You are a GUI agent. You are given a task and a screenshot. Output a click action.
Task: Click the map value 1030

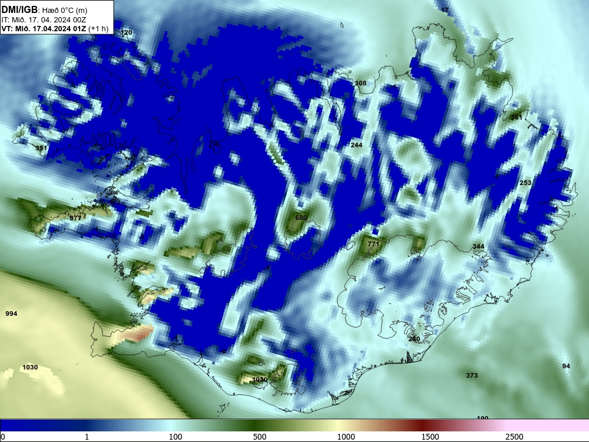[30, 367]
